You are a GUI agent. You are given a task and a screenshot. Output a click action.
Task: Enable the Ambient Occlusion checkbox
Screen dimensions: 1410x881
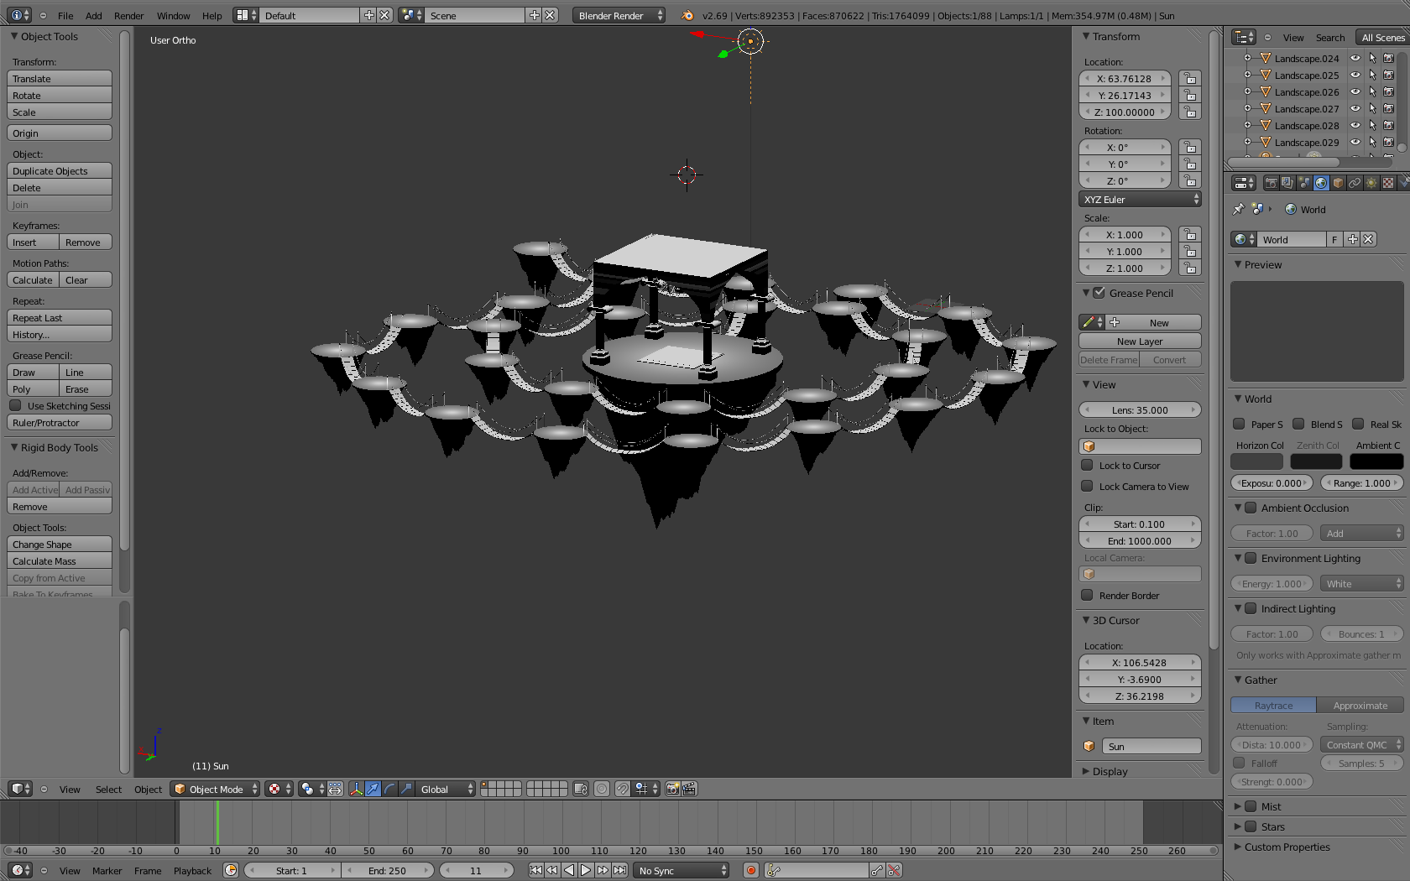coord(1251,508)
